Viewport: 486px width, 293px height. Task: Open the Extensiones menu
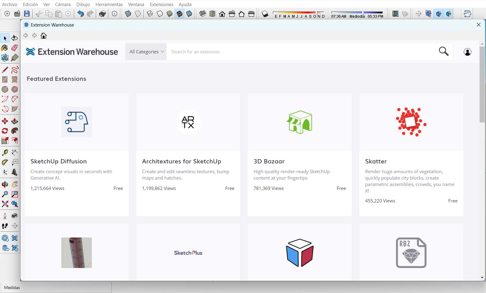pyautogui.click(x=161, y=4)
